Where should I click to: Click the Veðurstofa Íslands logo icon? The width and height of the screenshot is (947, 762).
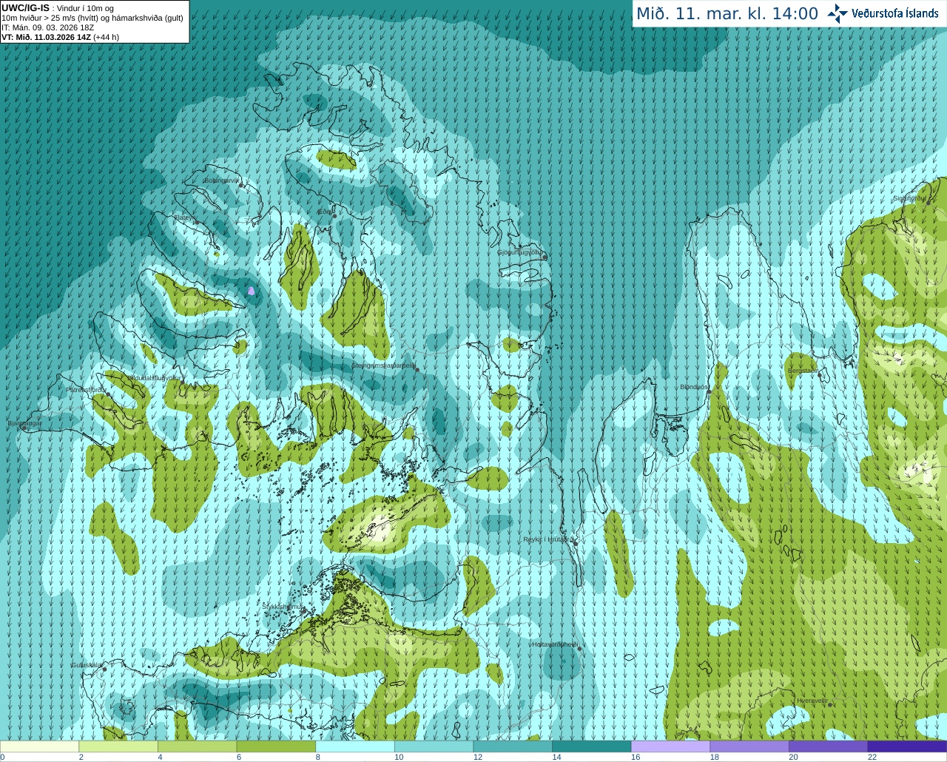(838, 13)
